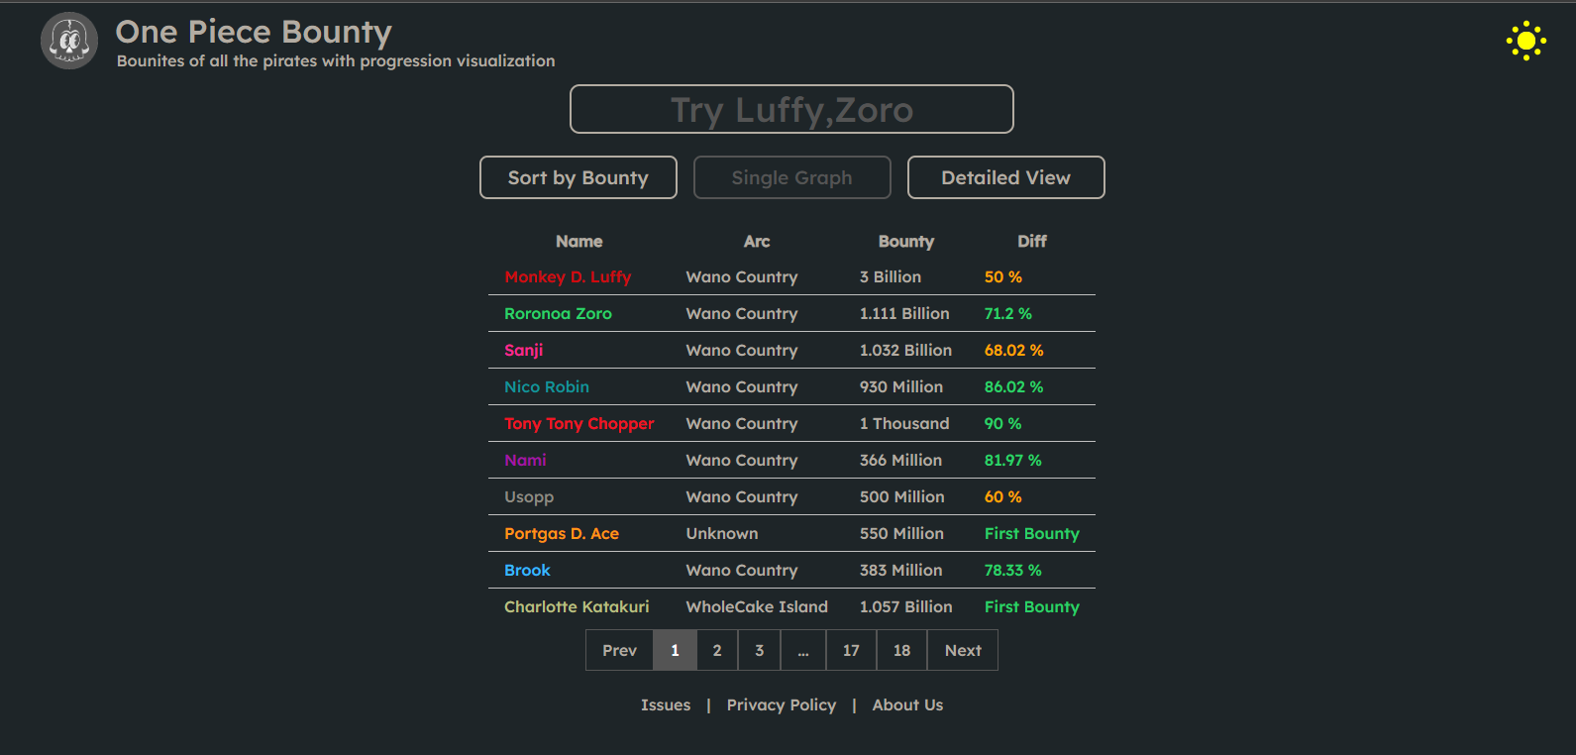Click the WholeCake Island arc cell
Screen dimensions: 1576x755
tap(757, 607)
